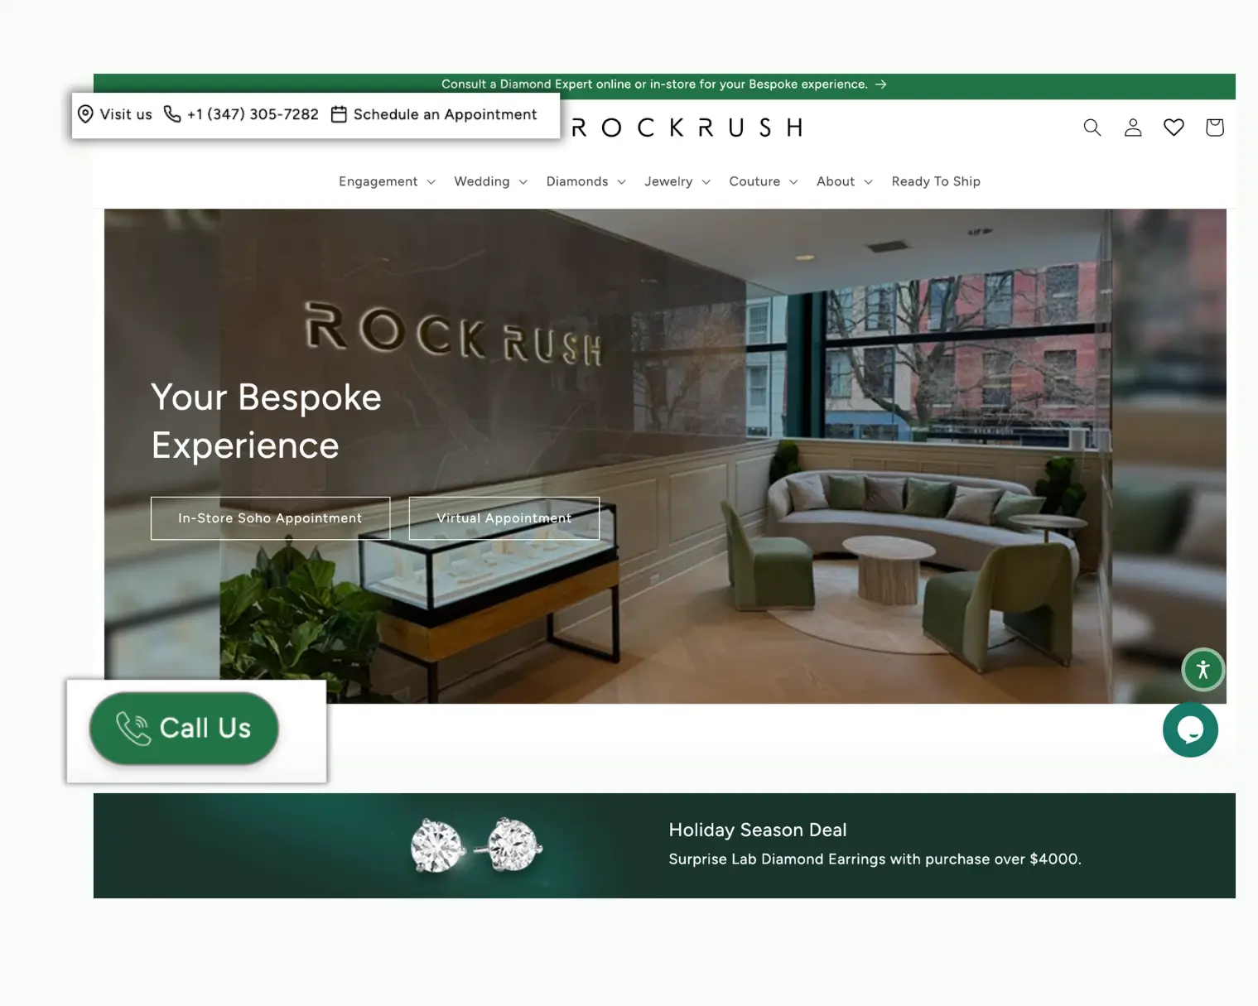Select Ready To Ship in the navigation
Screen dimensions: 1258x1006
(935, 181)
